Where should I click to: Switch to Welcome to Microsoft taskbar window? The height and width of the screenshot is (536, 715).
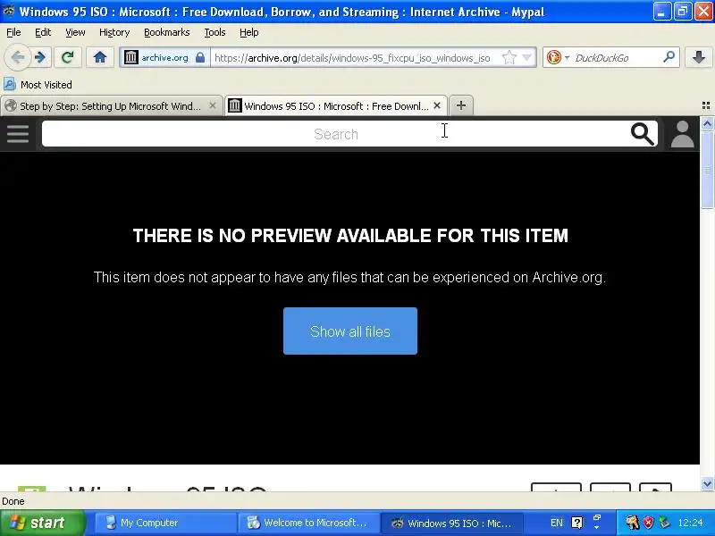click(308, 523)
